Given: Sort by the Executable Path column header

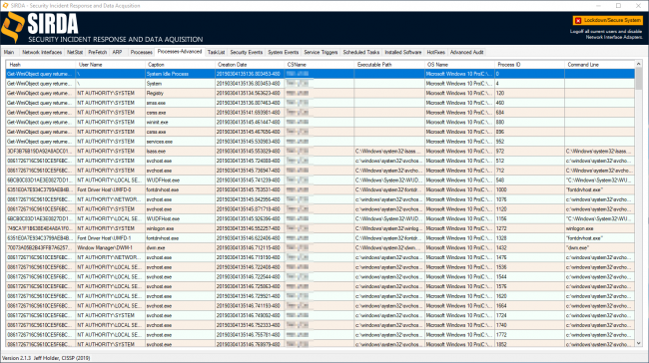Looking at the screenshot, I should [x=389, y=65].
